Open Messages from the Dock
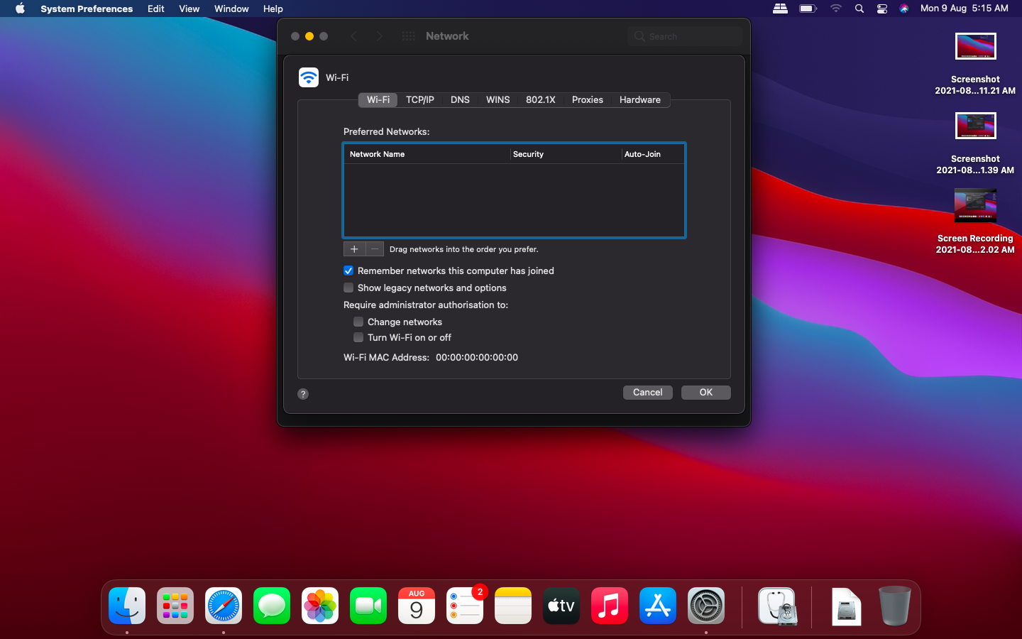The image size is (1022, 639). coord(272,606)
